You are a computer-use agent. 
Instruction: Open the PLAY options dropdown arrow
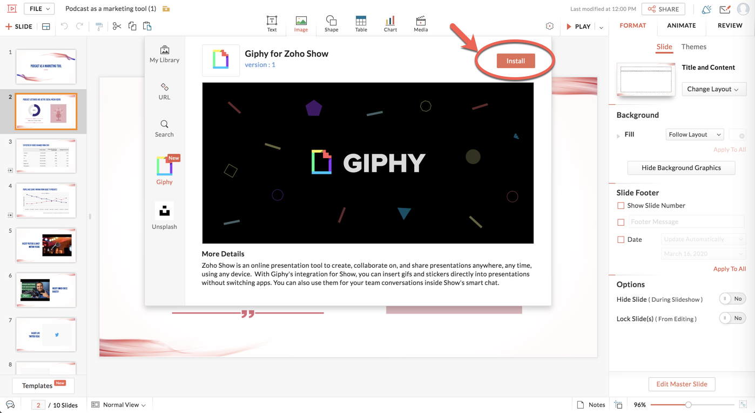(601, 27)
